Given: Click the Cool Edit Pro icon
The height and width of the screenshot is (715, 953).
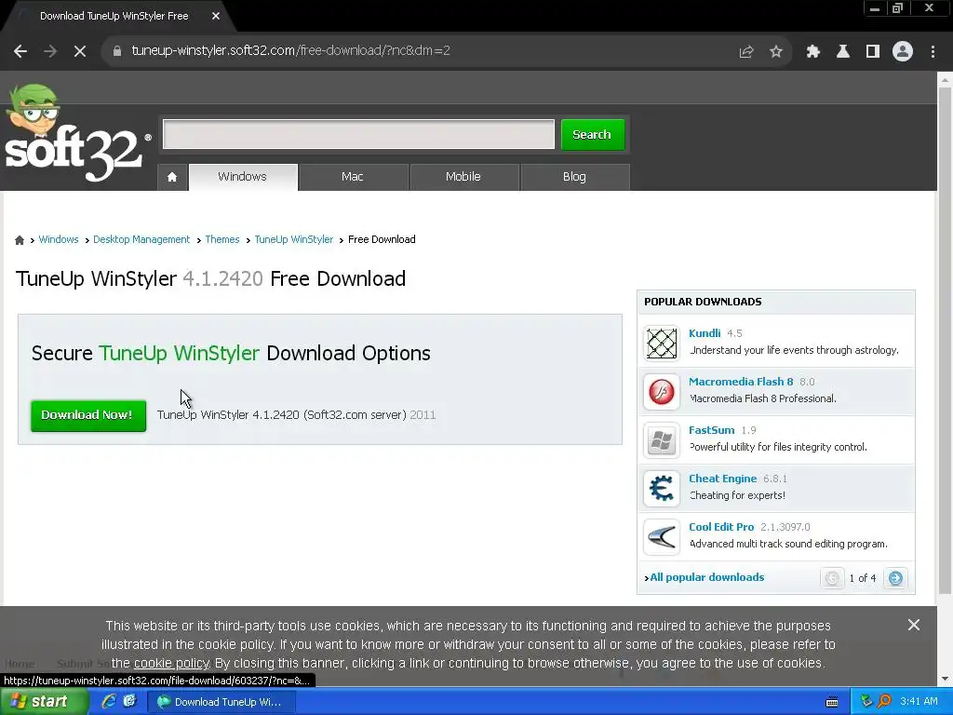Looking at the screenshot, I should point(662,537).
